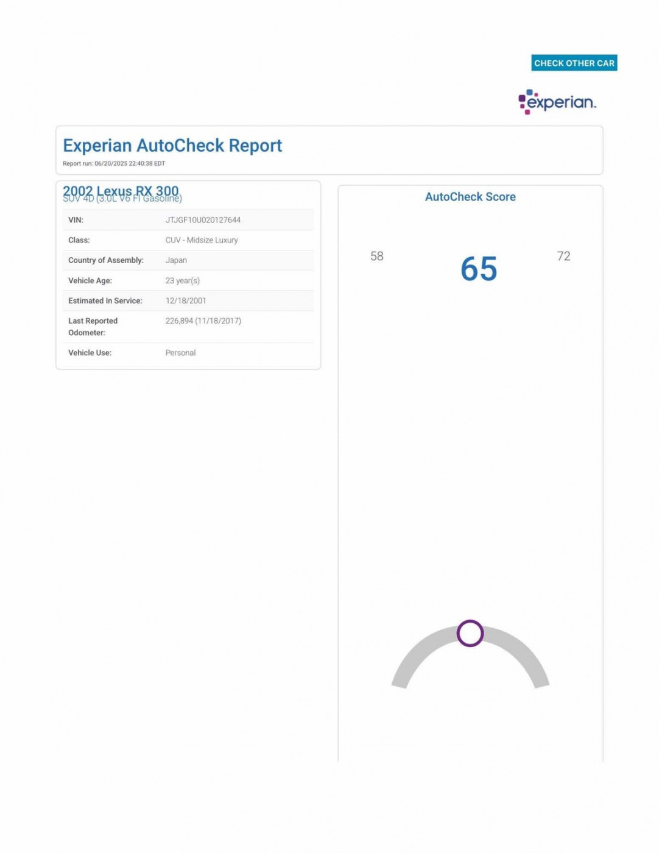Select the Japan country value
The height and width of the screenshot is (853, 659).
pyautogui.click(x=176, y=260)
